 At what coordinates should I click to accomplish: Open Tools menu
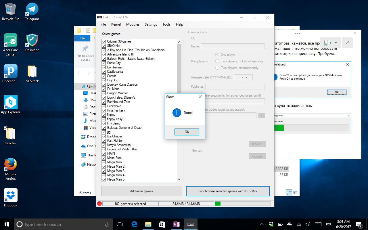(x=166, y=24)
